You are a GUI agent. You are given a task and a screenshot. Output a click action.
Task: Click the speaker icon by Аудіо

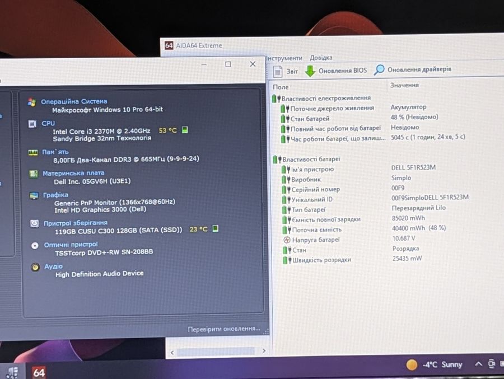pos(35,267)
